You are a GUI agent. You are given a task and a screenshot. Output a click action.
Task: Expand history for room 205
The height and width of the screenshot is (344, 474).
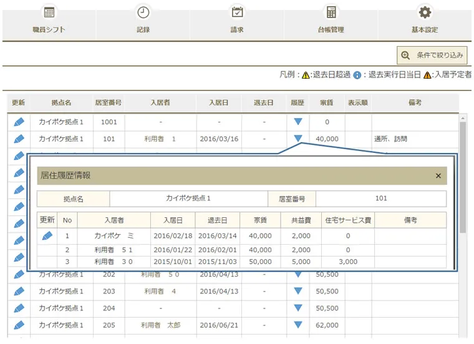click(x=298, y=325)
